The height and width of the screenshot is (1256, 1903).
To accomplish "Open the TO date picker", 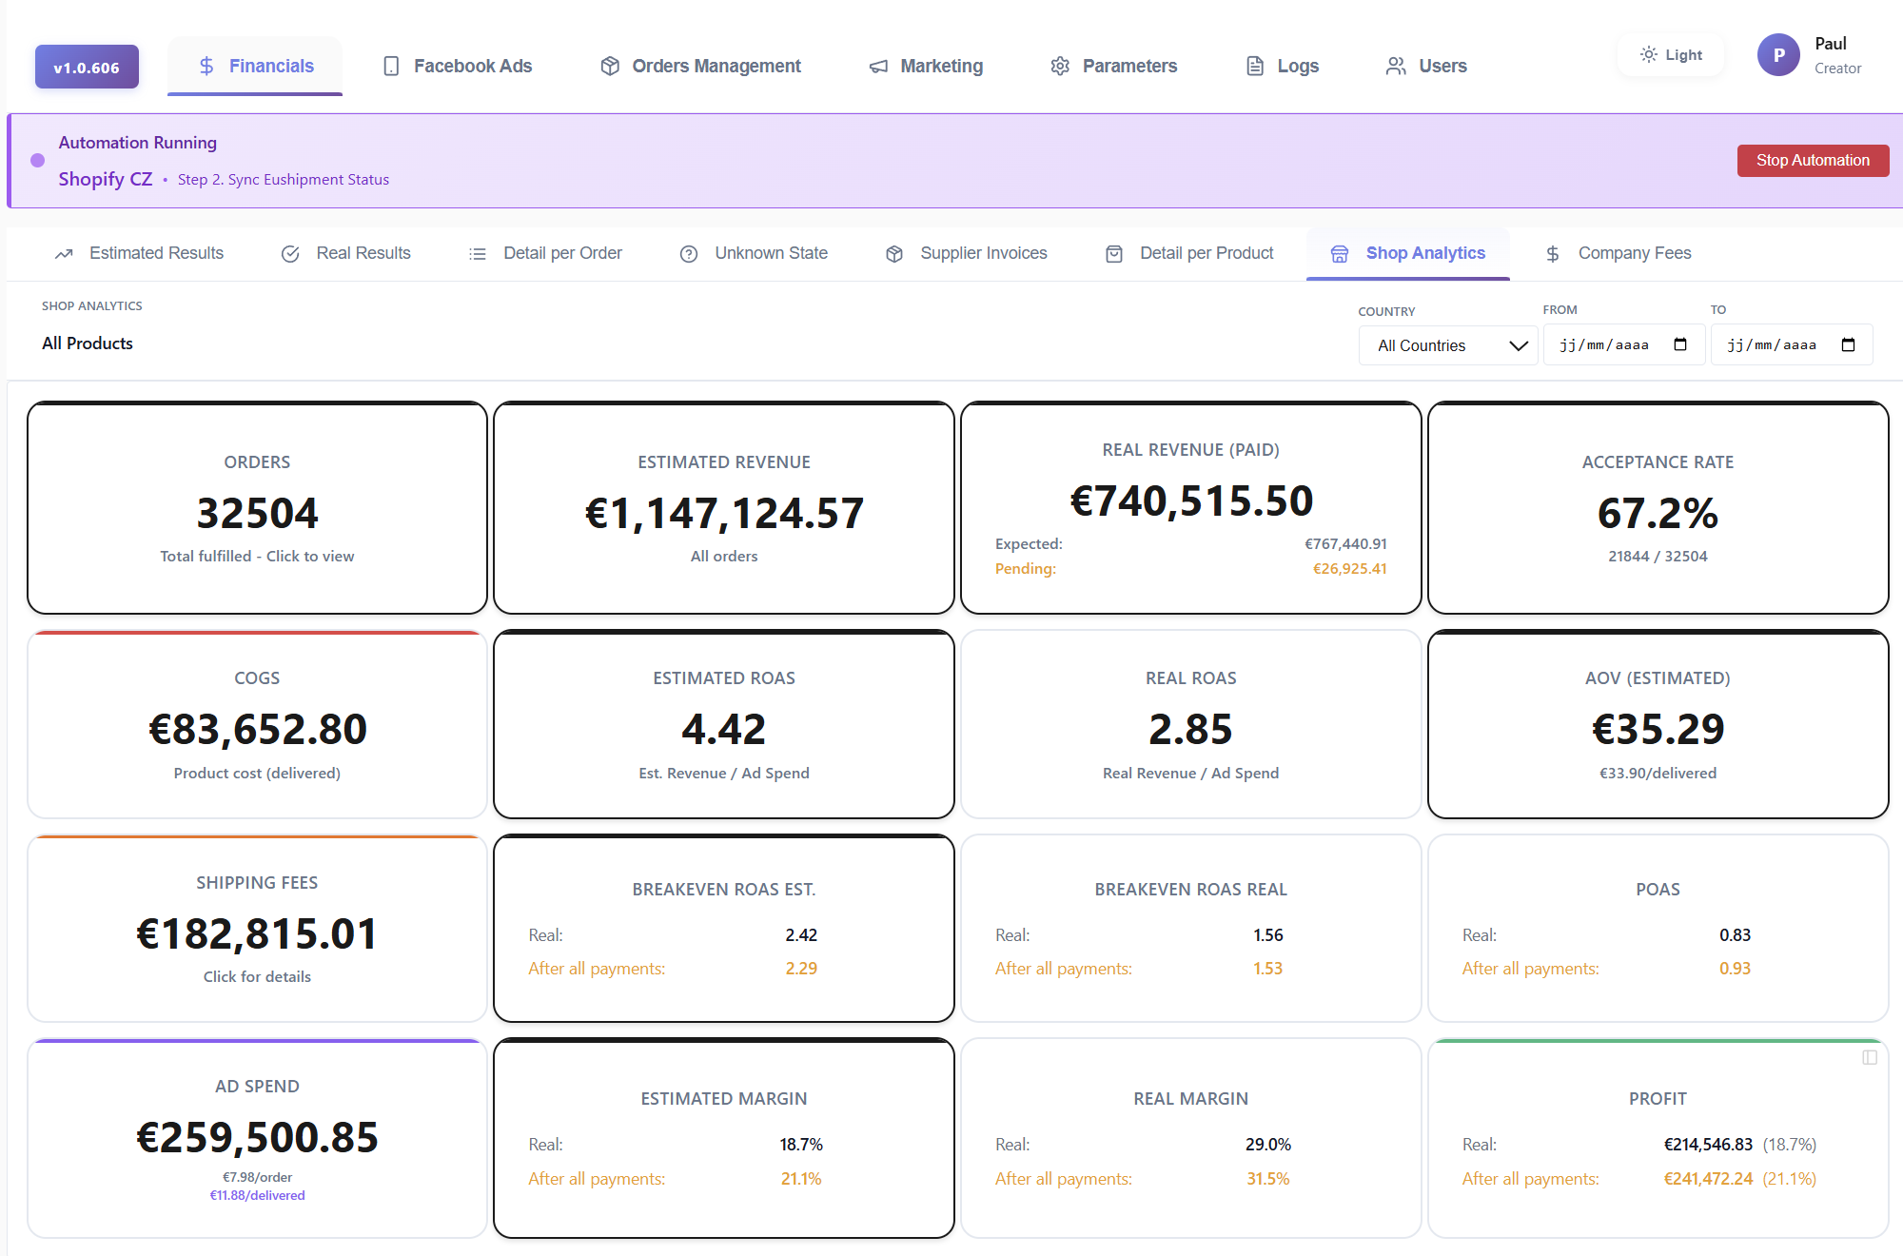I will point(1848,344).
